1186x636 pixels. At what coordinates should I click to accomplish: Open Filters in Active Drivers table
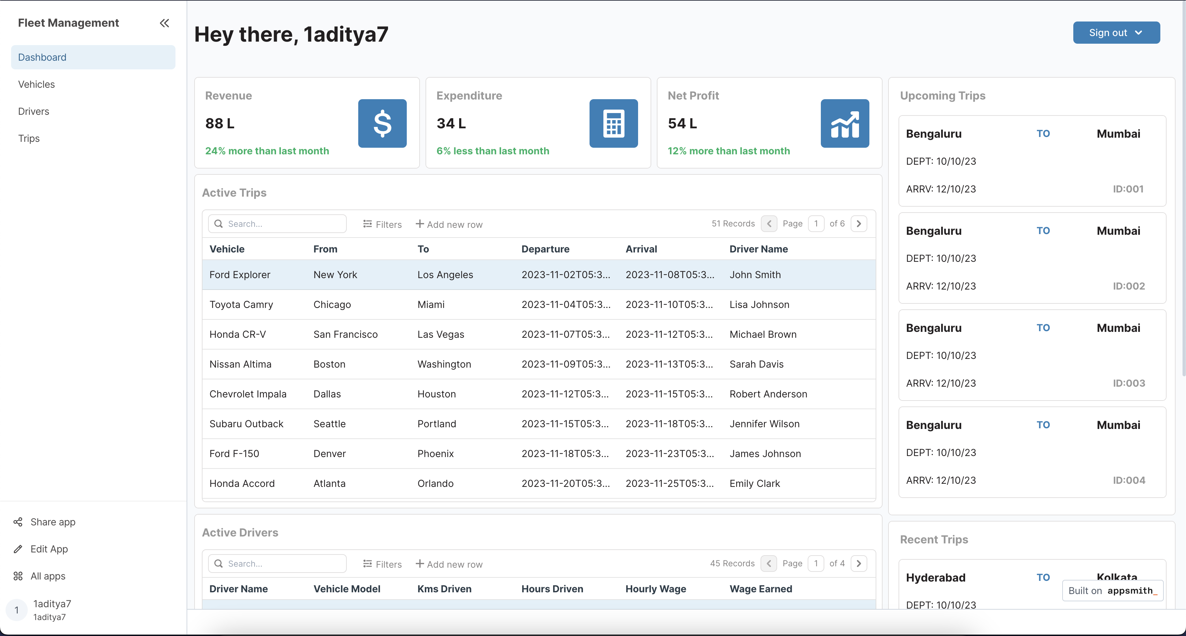coord(382,564)
